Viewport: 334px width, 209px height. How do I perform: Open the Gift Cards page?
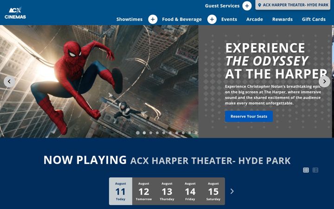click(314, 19)
